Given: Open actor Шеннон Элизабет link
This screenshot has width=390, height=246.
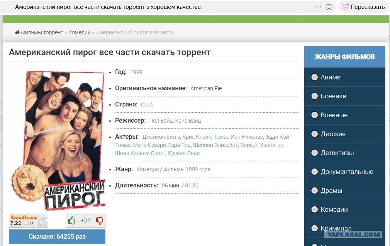Looking at the screenshot, I should (x=215, y=145).
